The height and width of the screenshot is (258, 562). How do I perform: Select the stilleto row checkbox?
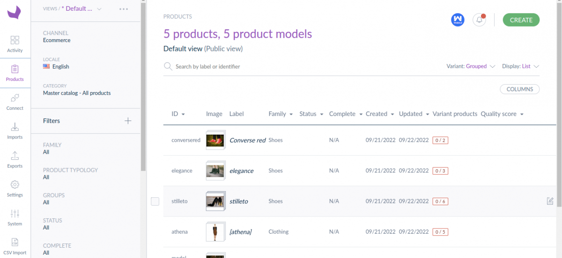pyautogui.click(x=155, y=201)
